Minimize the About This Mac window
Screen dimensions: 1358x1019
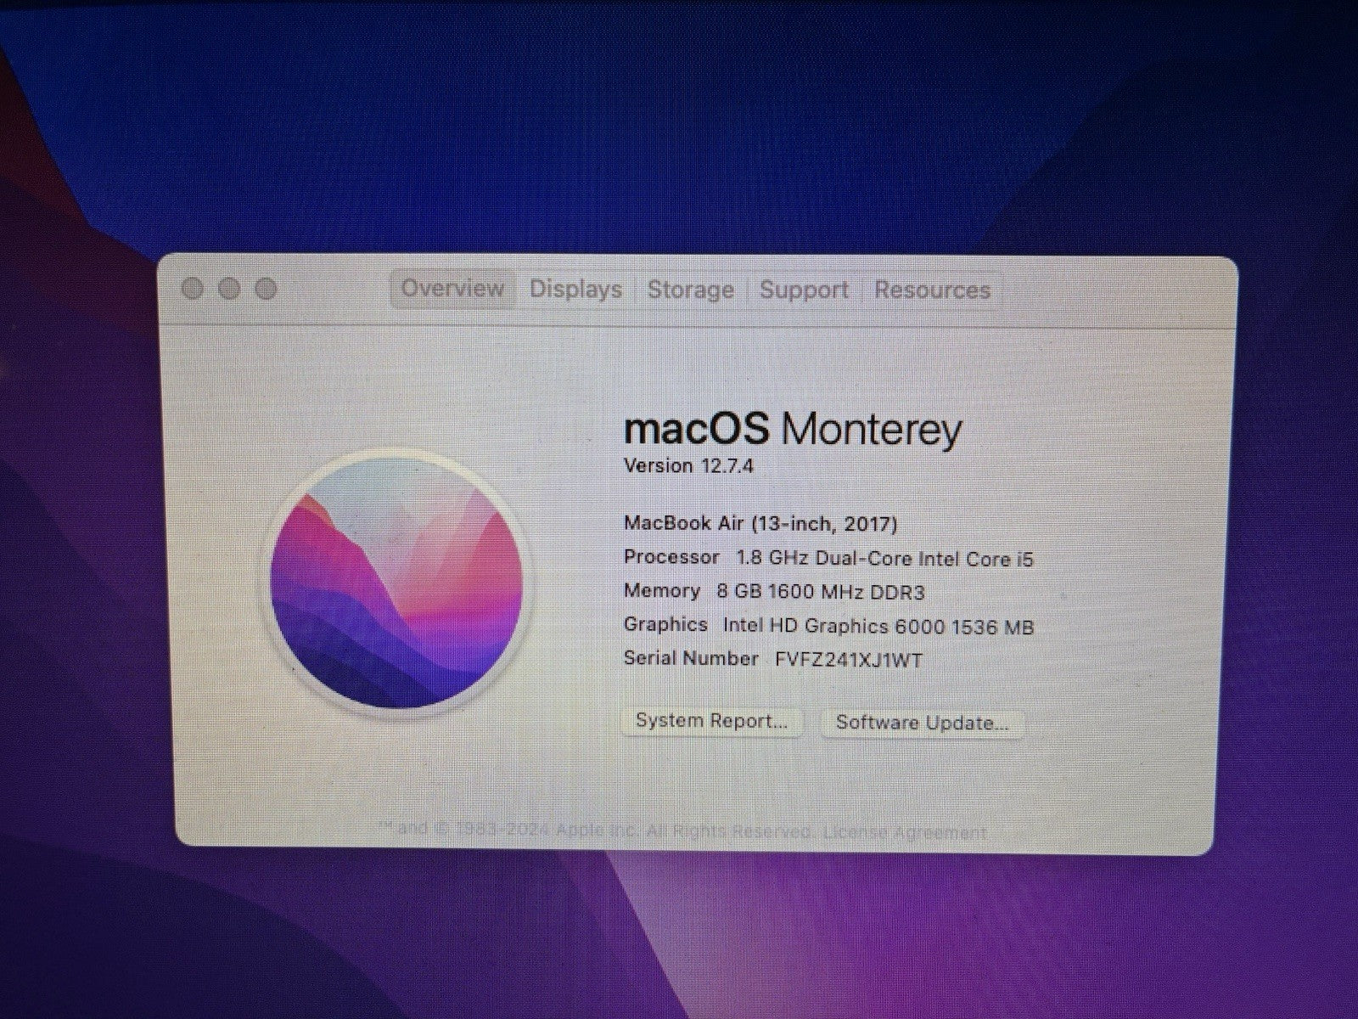coord(229,289)
